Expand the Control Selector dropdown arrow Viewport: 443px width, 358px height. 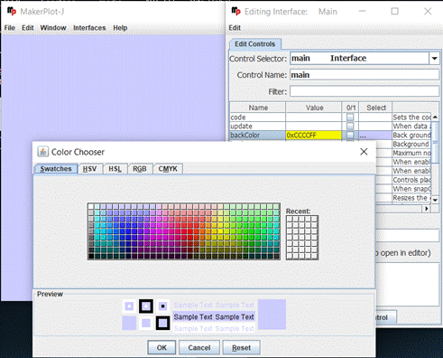[434, 59]
